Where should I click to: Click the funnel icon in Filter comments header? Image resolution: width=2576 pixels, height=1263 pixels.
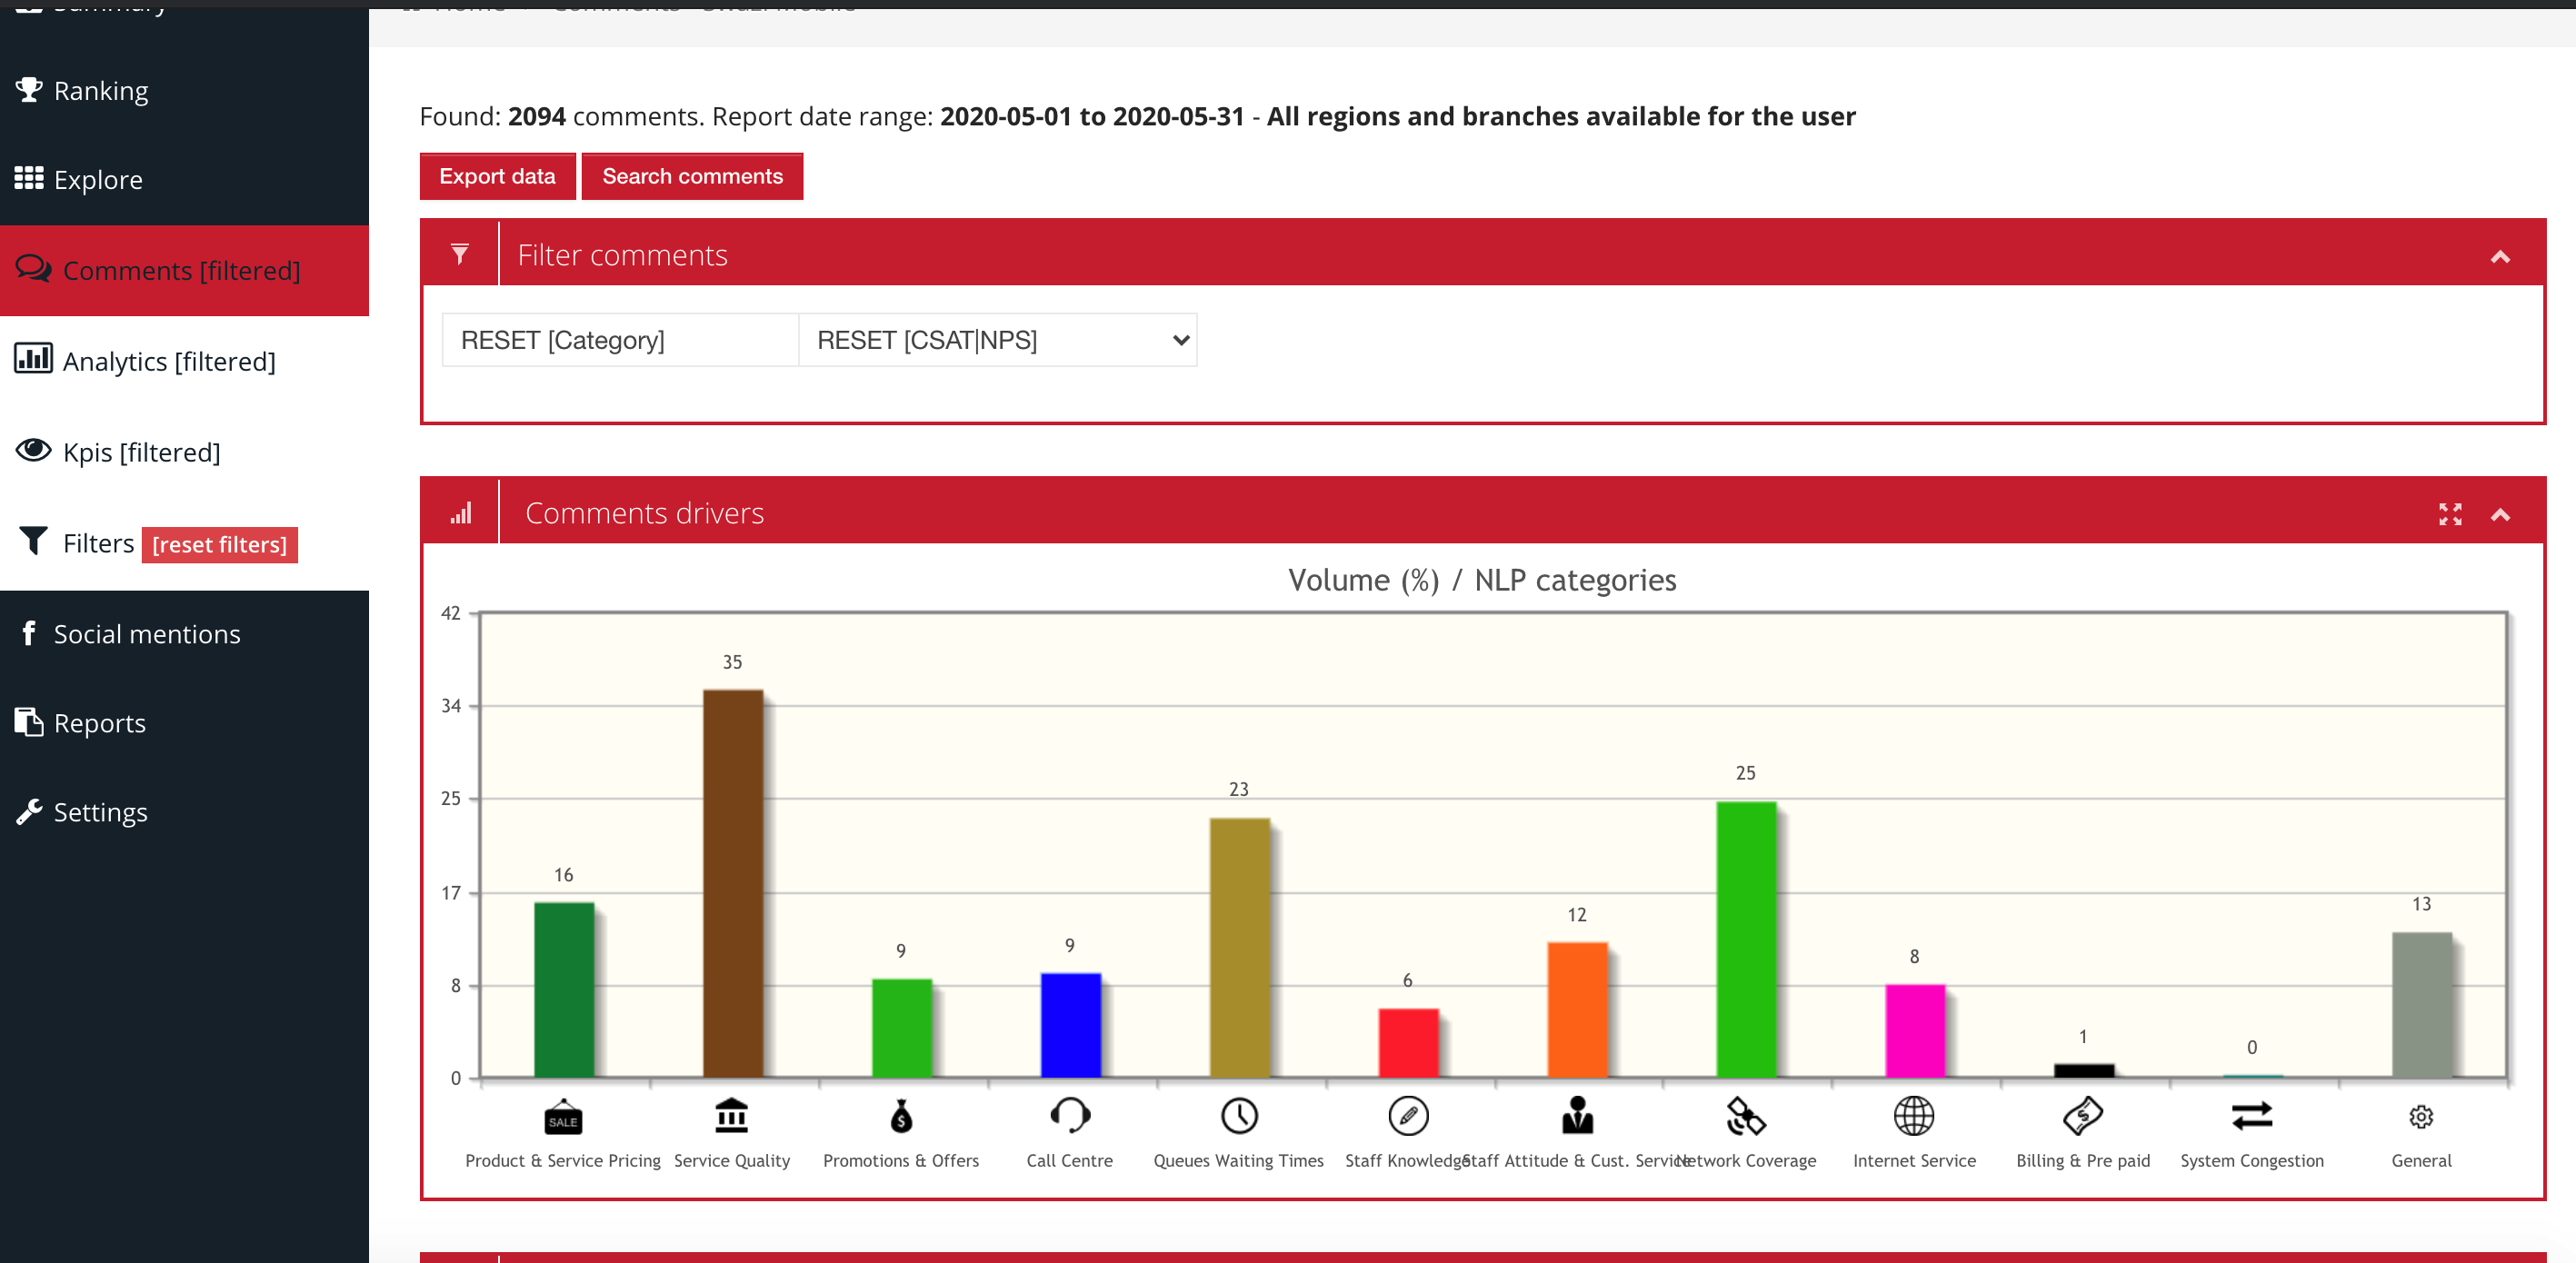(x=460, y=254)
